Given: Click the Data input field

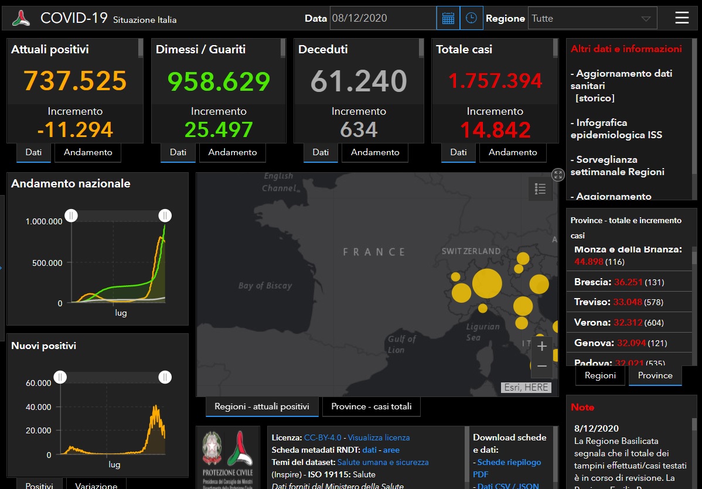Looking at the screenshot, I should (383, 18).
